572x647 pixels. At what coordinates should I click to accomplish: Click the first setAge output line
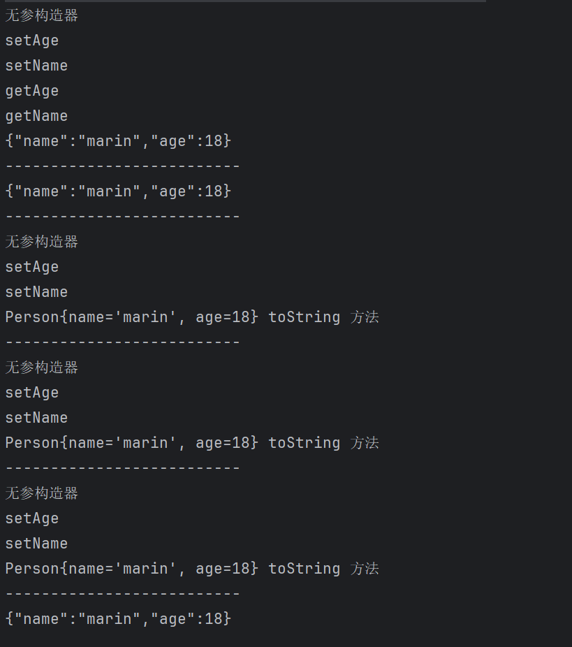(x=32, y=41)
